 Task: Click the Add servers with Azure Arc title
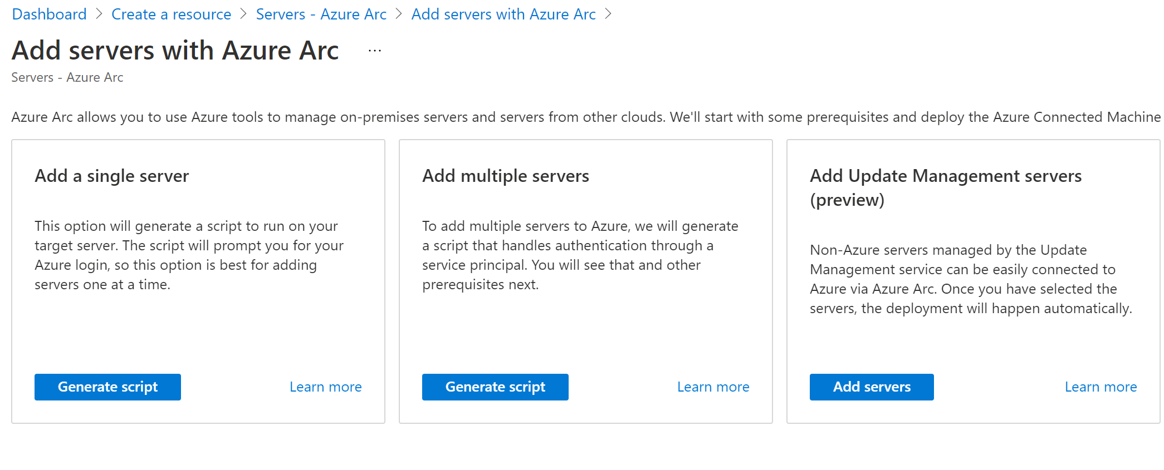click(x=175, y=51)
